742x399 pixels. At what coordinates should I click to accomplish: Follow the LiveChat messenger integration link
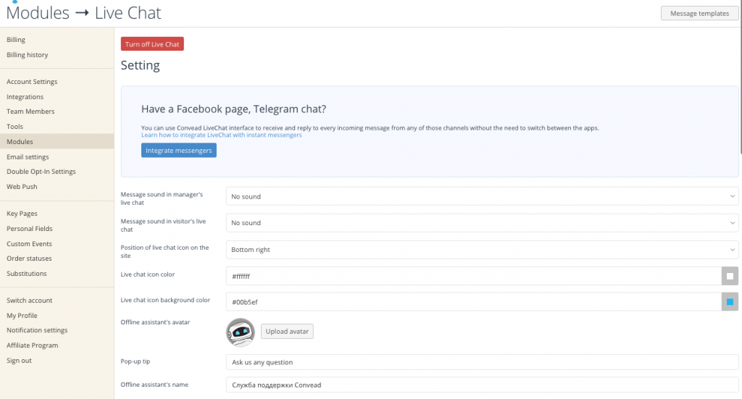[x=222, y=135]
